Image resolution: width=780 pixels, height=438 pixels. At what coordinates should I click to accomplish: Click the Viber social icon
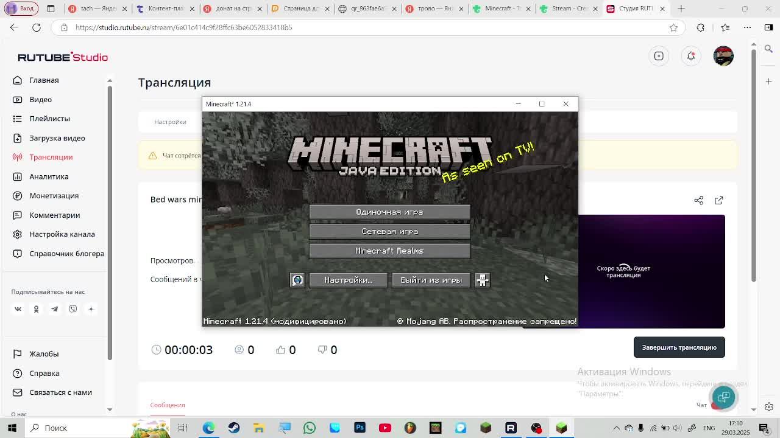[73, 309]
